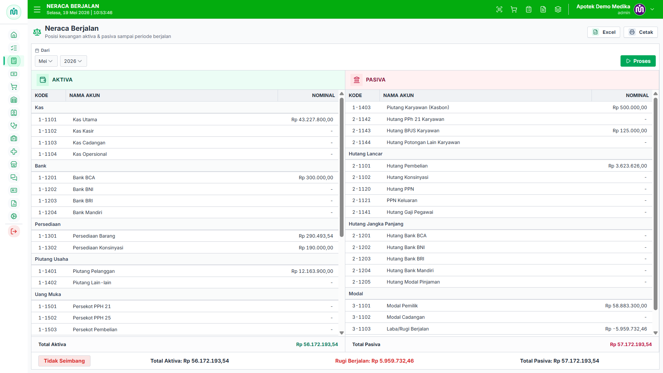Viewport: 663px width, 373px height.
Task: Click the app logo at top left
Action: [x=14, y=12]
